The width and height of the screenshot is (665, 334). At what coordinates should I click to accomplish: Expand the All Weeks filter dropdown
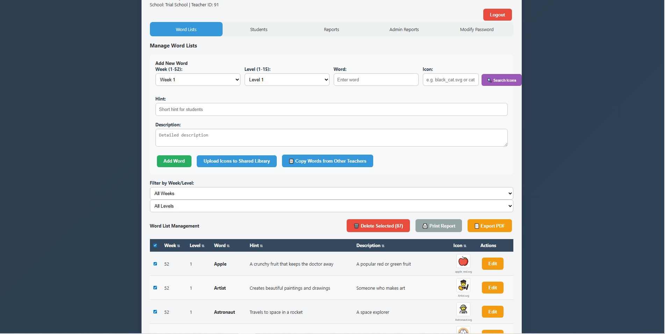tap(331, 193)
